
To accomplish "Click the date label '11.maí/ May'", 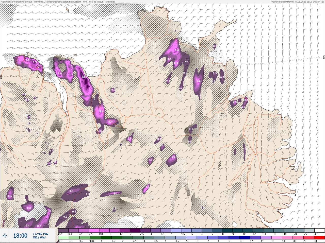I will (x=40, y=234).
